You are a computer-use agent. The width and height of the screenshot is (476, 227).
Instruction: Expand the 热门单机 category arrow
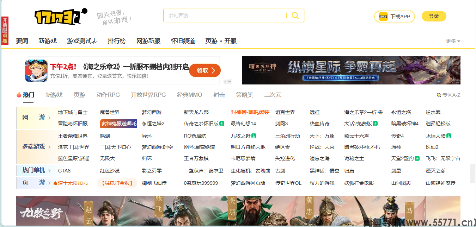(49, 171)
